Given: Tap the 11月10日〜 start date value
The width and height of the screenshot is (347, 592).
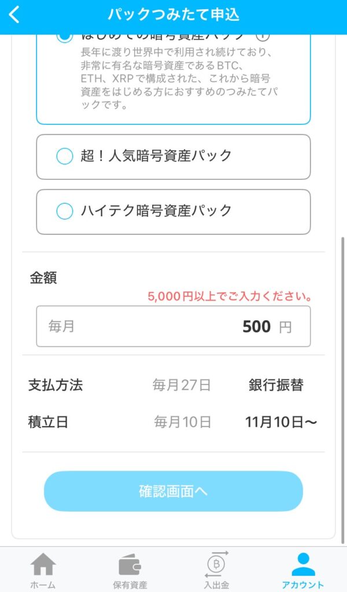Looking at the screenshot, I should tap(281, 422).
